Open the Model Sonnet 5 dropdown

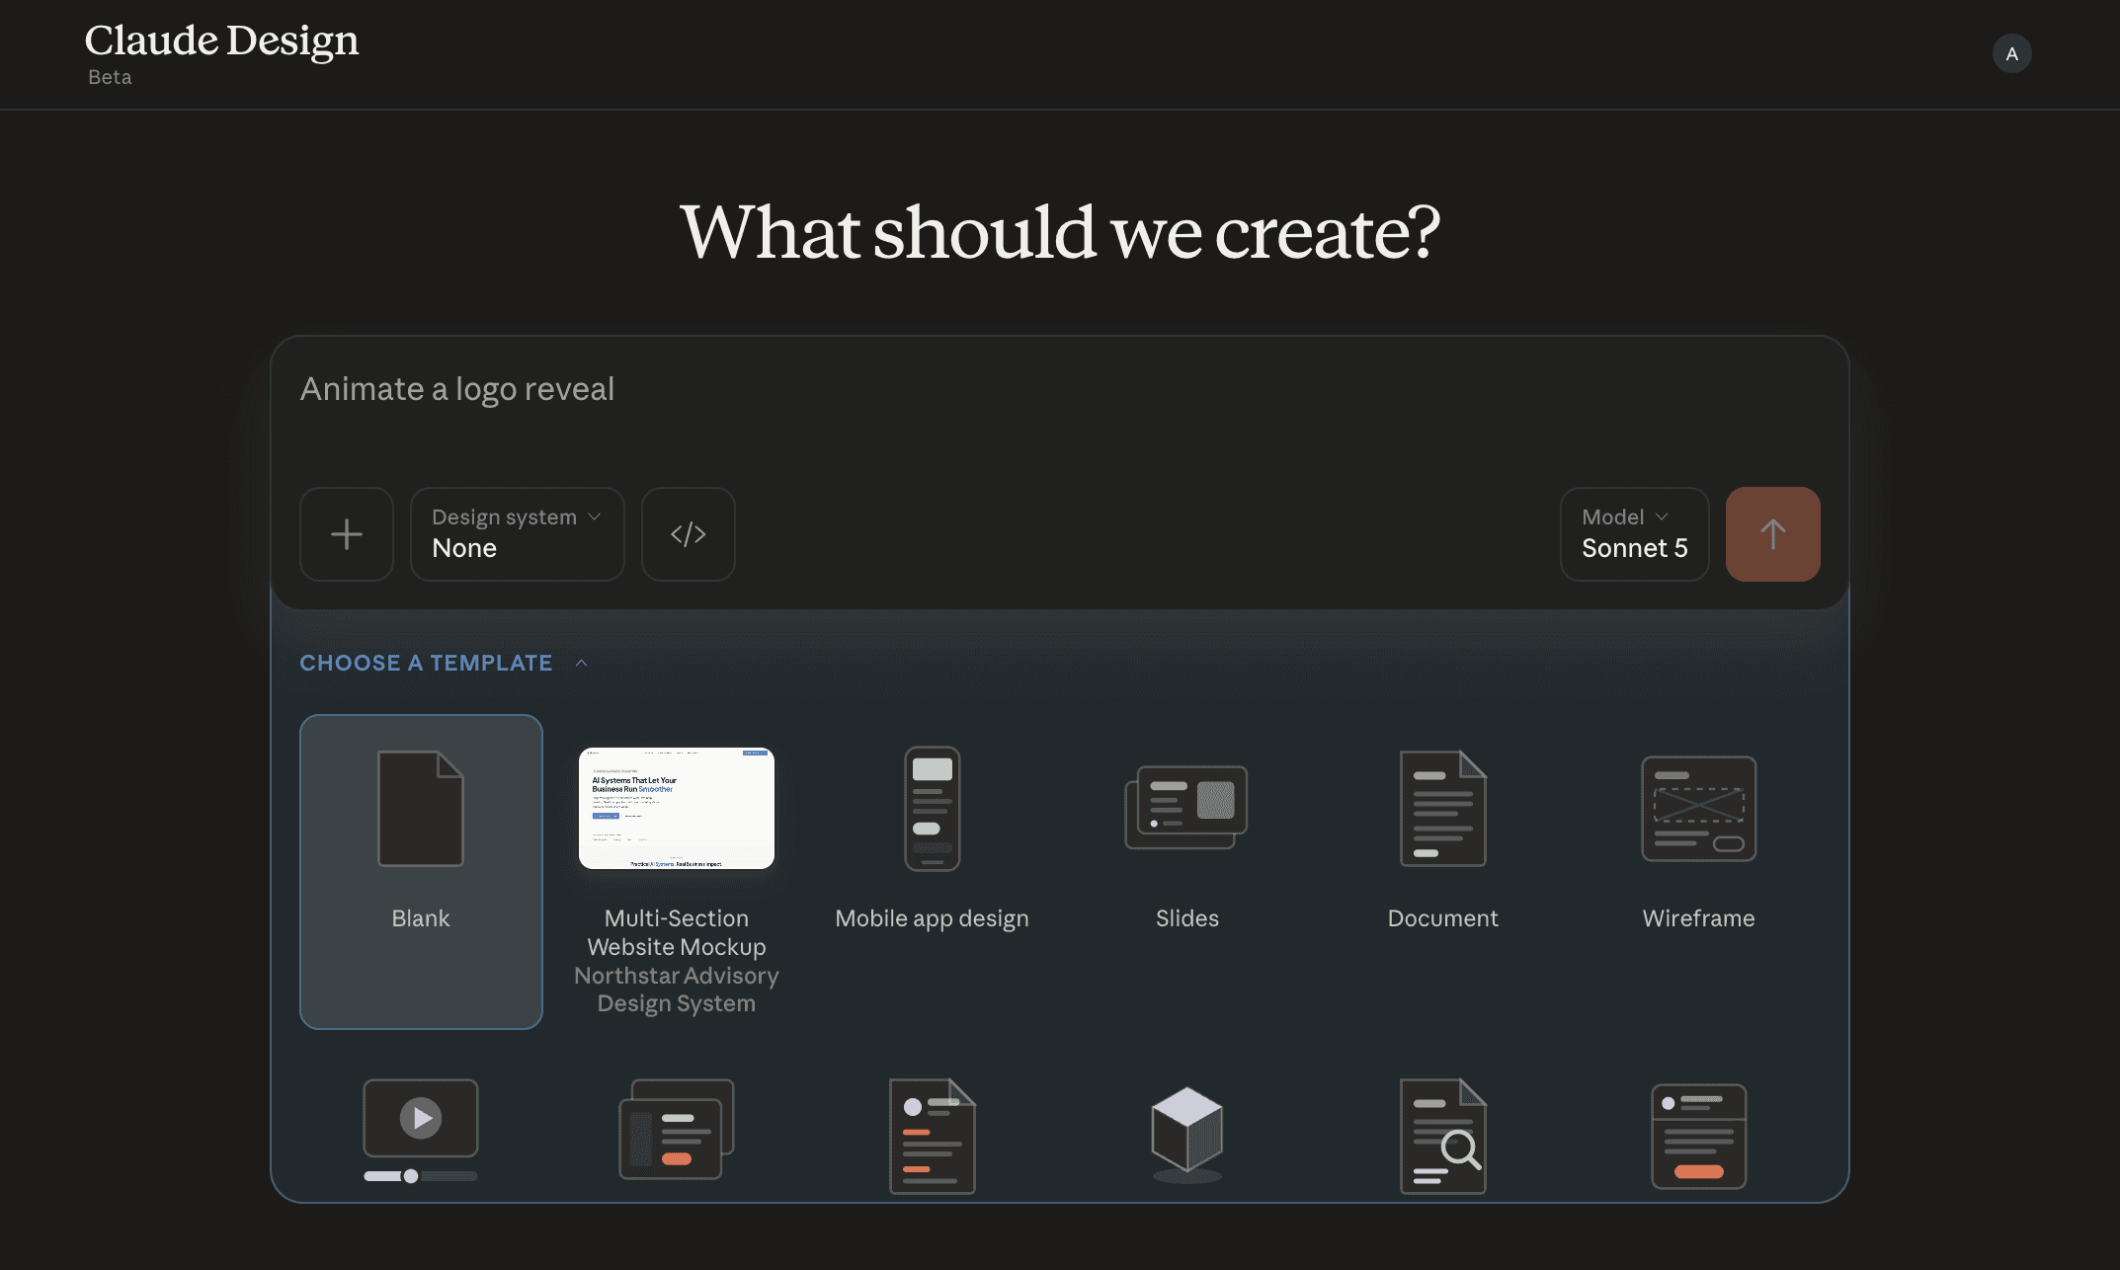[1635, 534]
